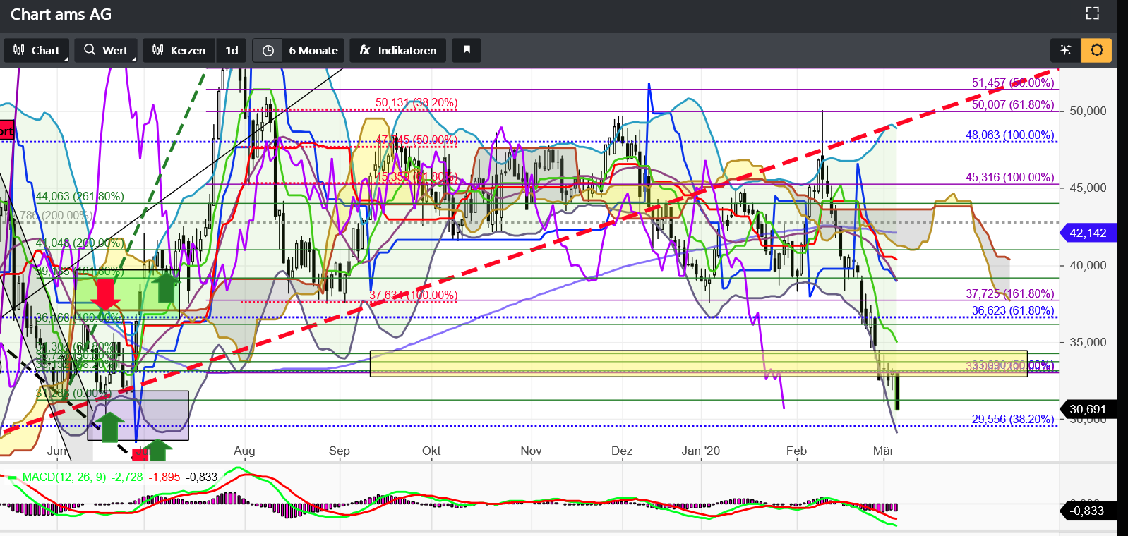Click the 35,000 price axis label
1128x536 pixels.
click(1088, 342)
